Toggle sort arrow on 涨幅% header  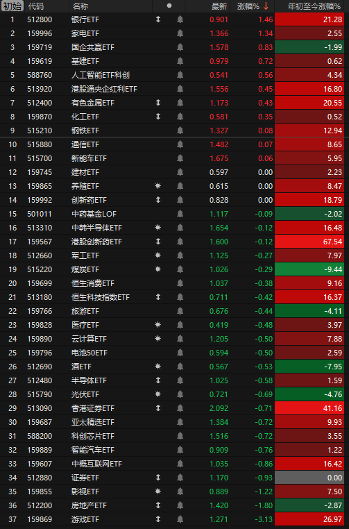pyautogui.click(x=266, y=6)
